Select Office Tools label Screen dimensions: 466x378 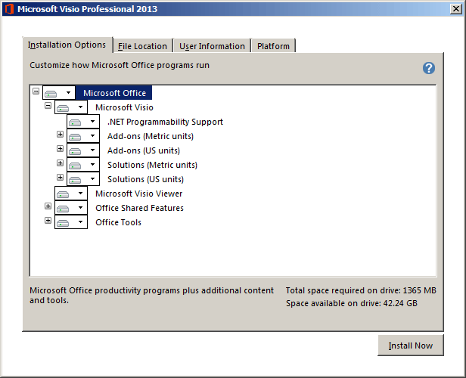(118, 222)
